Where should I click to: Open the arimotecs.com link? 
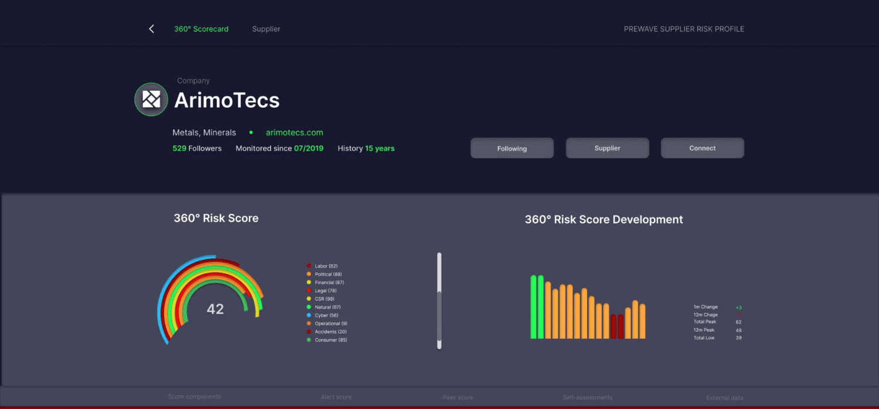click(294, 132)
